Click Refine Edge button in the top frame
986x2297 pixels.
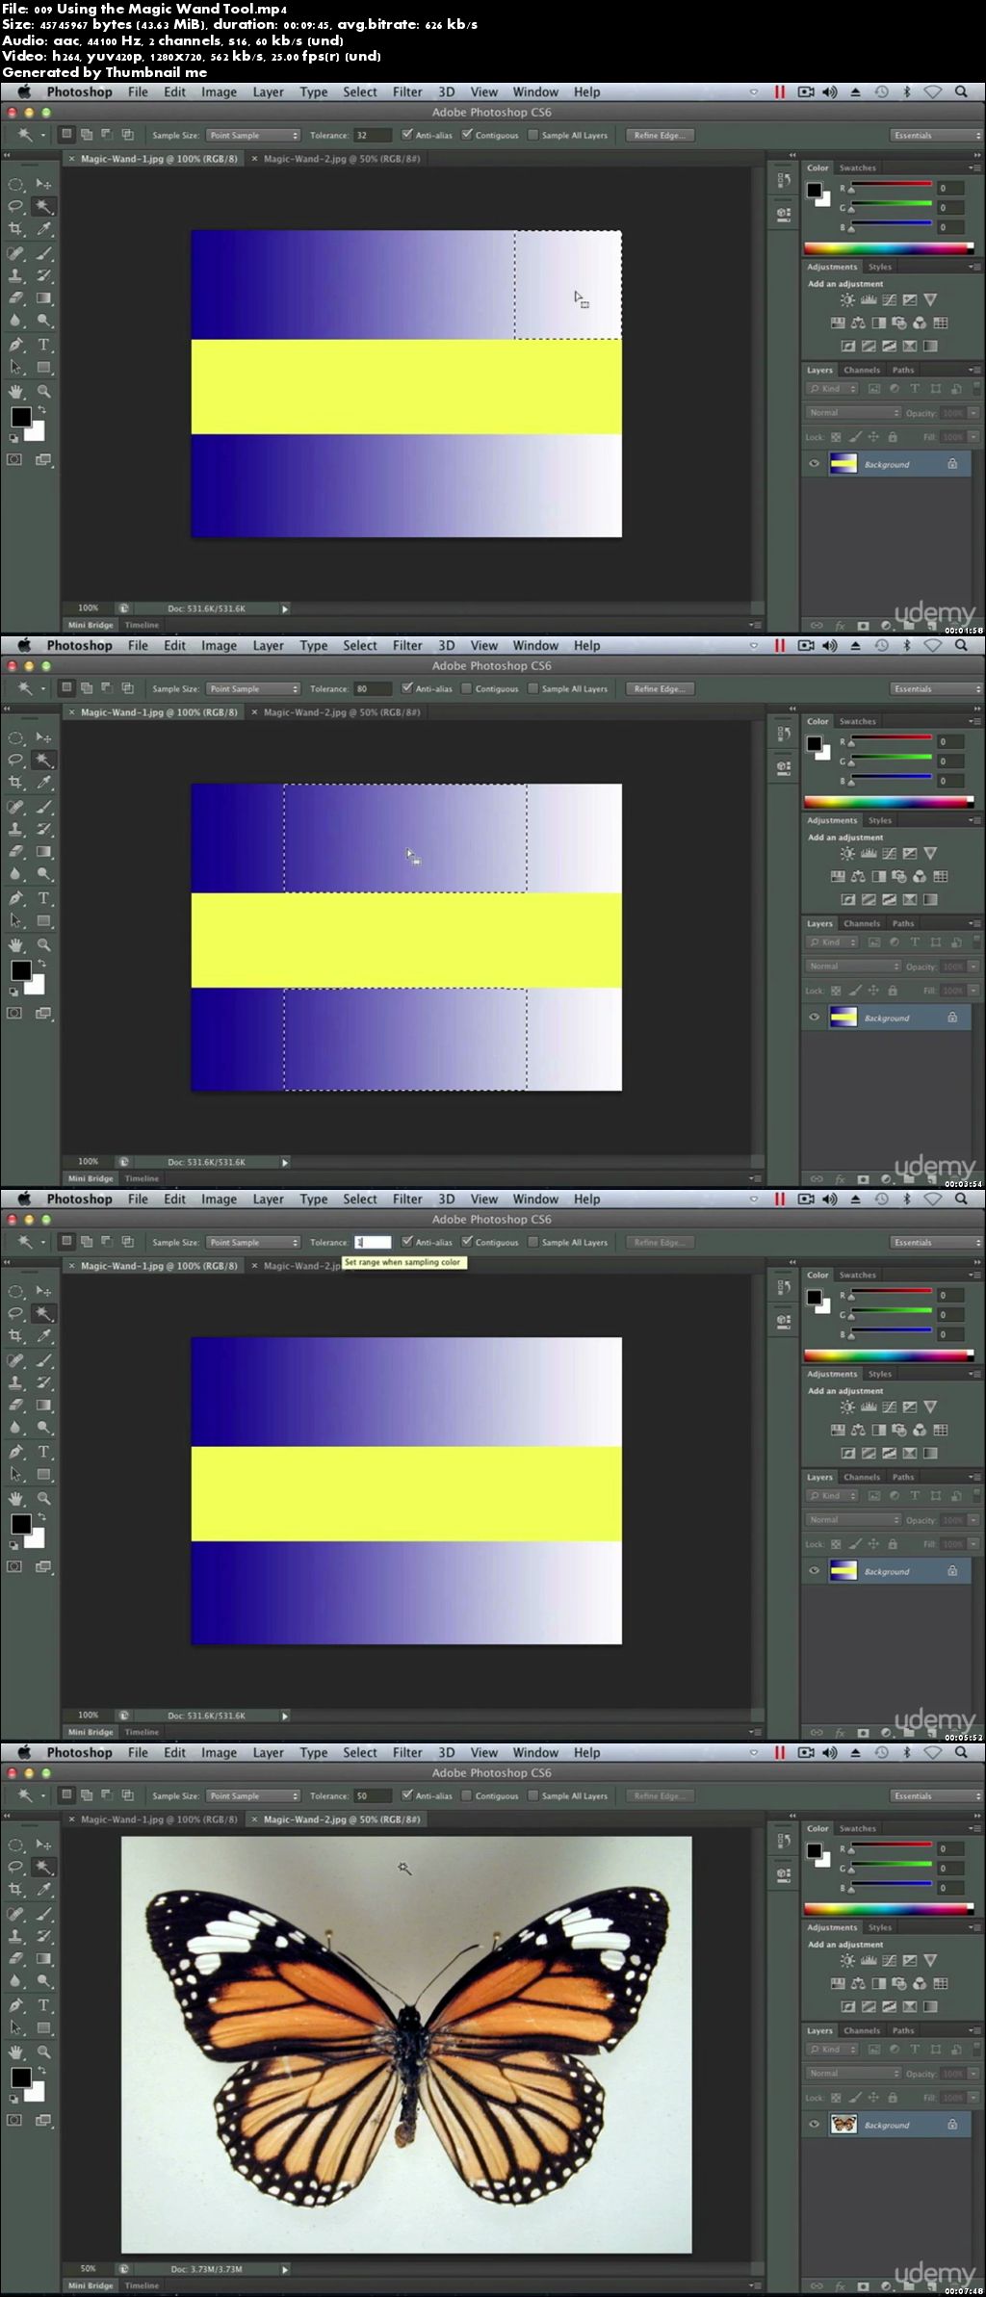pos(660,136)
